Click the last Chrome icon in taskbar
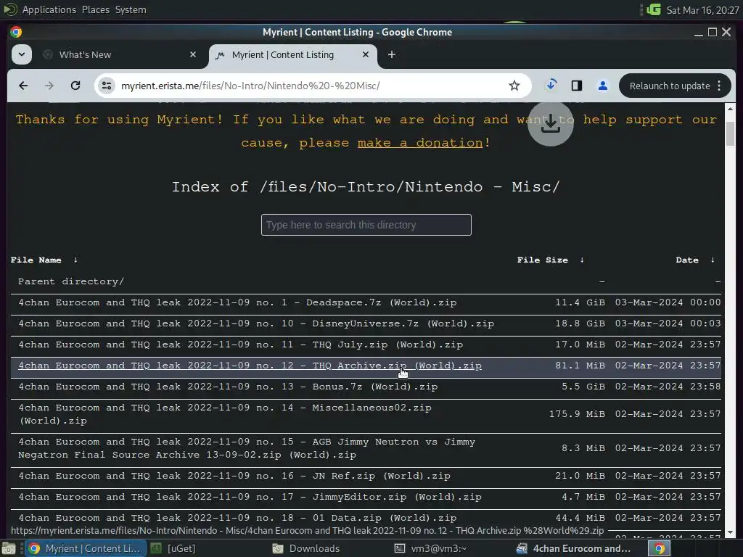 (659, 548)
